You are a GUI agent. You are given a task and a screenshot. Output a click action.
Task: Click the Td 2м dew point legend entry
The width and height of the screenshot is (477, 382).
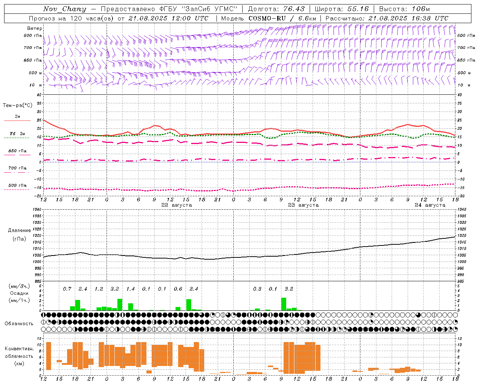point(18,134)
